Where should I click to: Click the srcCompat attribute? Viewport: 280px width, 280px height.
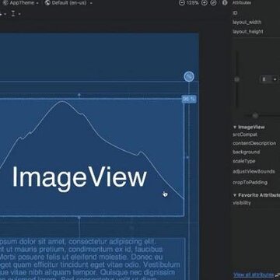[x=245, y=135]
